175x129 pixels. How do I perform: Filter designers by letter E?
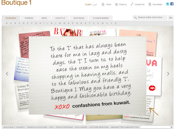tap(28, 23)
